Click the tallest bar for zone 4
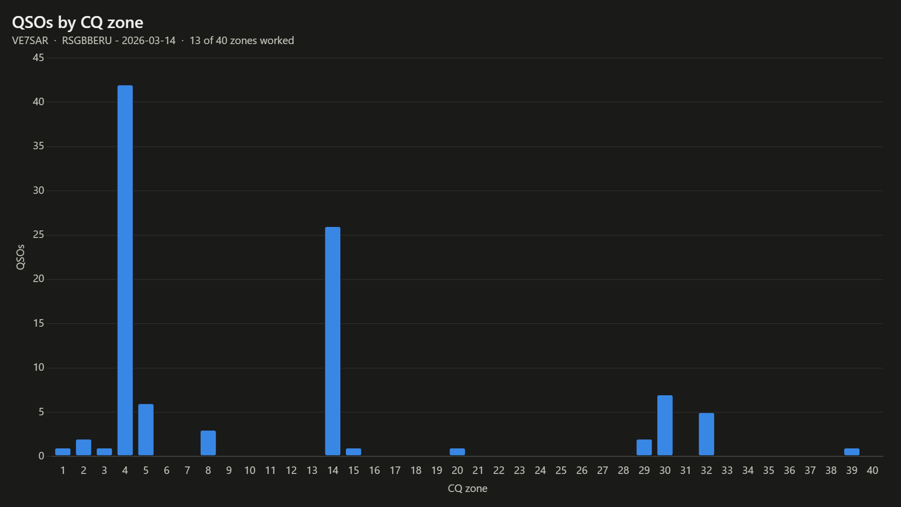The image size is (901, 507). pos(125,270)
